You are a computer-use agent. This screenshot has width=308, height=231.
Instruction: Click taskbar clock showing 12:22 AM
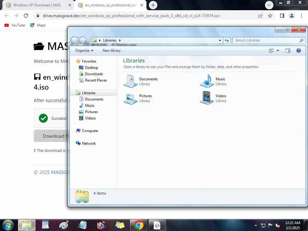point(292,225)
